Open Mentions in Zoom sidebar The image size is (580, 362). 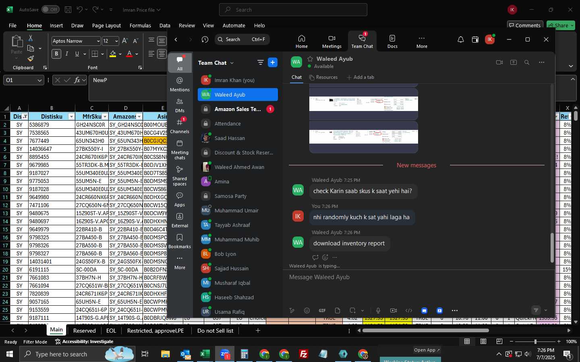pyautogui.click(x=180, y=84)
